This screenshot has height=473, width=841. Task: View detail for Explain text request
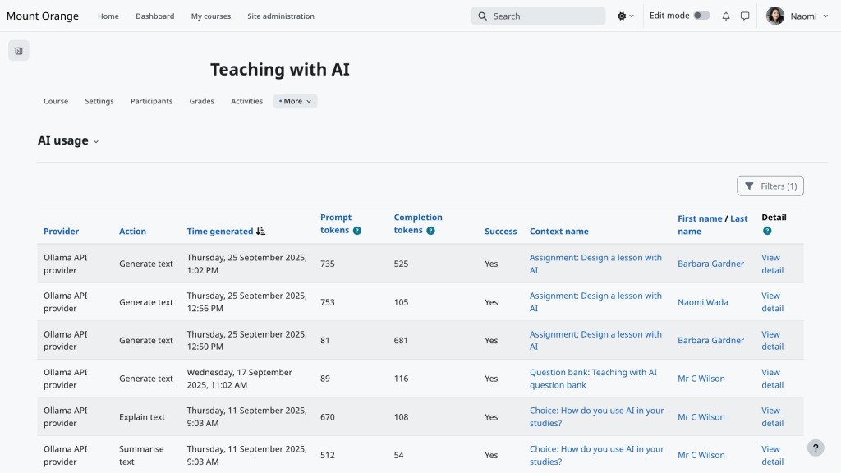(x=772, y=416)
